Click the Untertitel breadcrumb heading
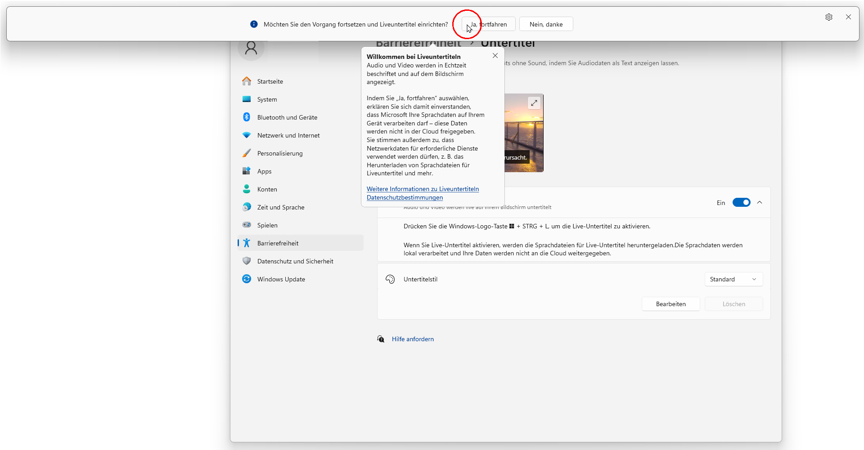Screen dimensions: 864x450 click(x=508, y=44)
